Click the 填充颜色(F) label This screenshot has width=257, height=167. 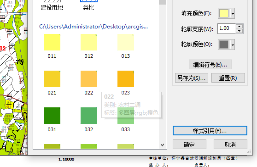pos(196,13)
